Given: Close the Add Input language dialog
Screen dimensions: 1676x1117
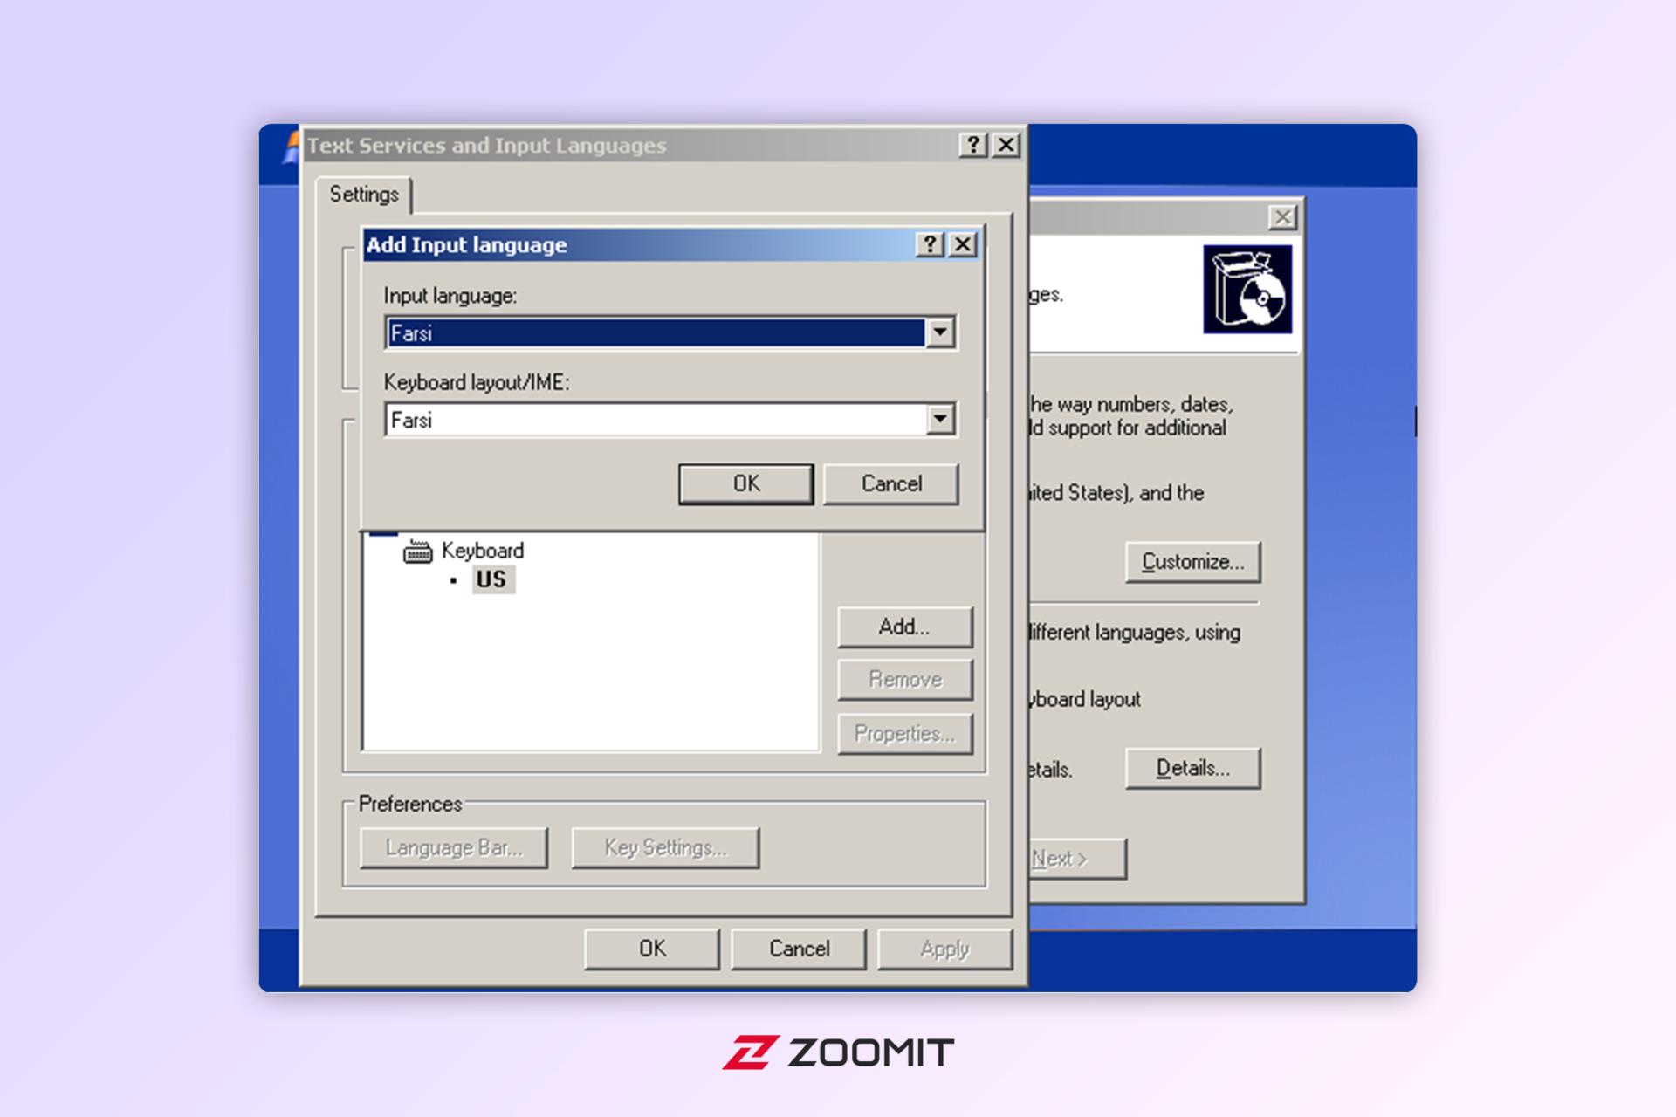Looking at the screenshot, I should click(x=962, y=244).
